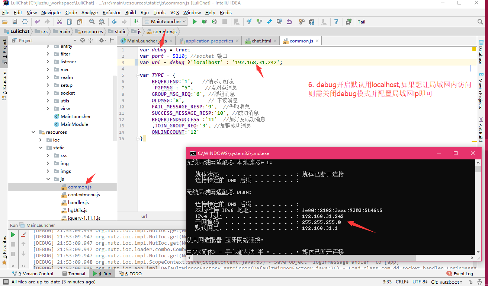Click the Undo arrow icon

[37, 22]
